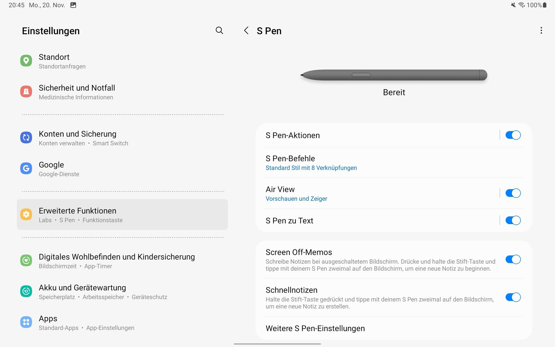Tap the red Sicherheit und Notfall icon
Image resolution: width=555 pixels, height=347 pixels.
26,92
